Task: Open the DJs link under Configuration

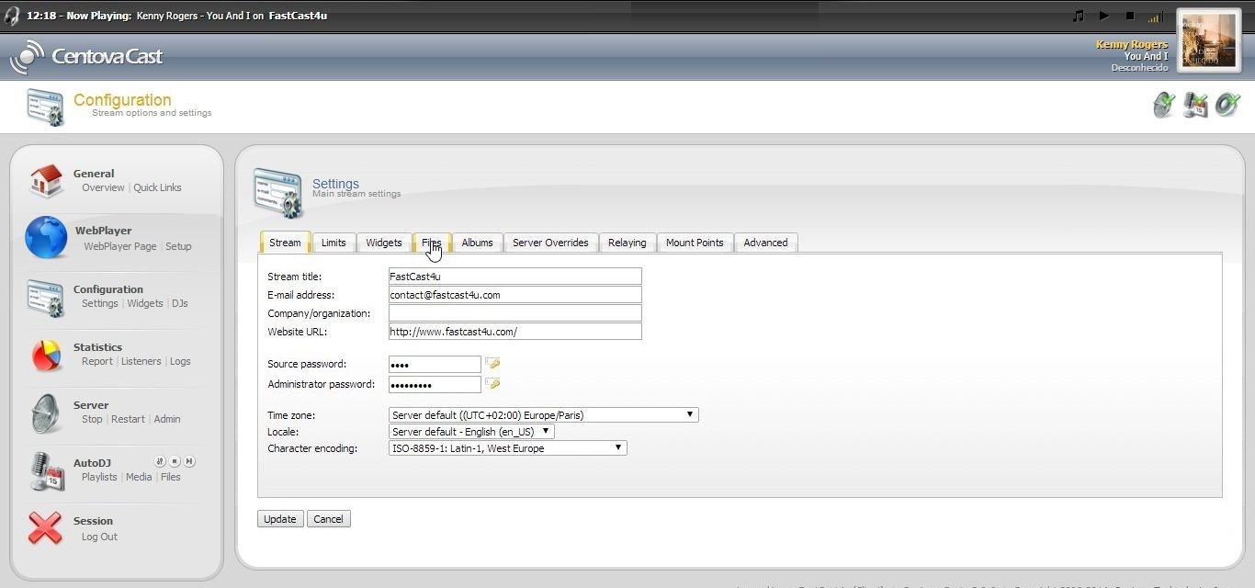Action: click(x=179, y=303)
